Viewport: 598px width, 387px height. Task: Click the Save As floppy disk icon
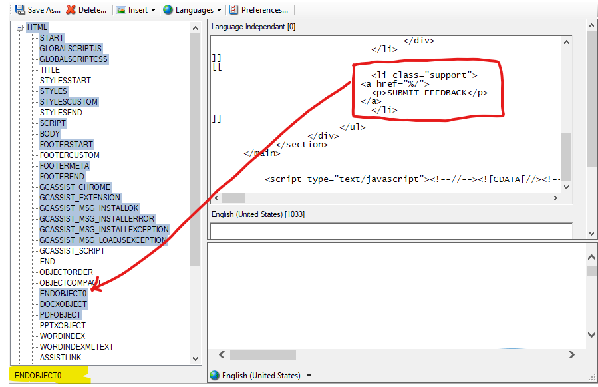click(20, 9)
